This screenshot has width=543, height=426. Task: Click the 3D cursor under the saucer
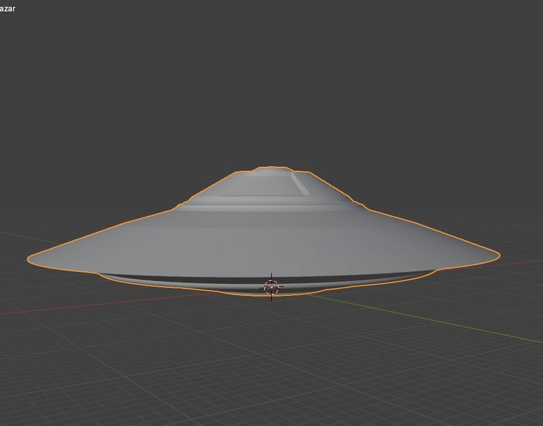[x=272, y=287]
